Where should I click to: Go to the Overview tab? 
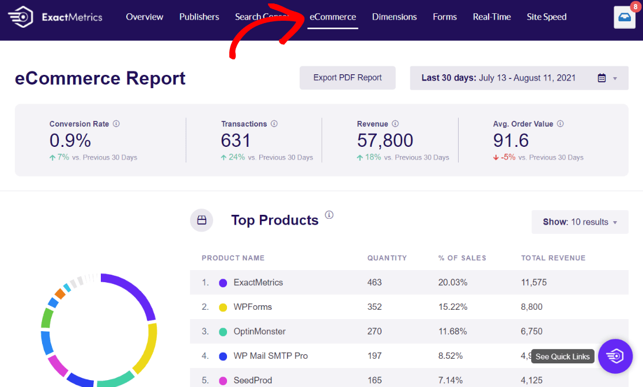[145, 17]
